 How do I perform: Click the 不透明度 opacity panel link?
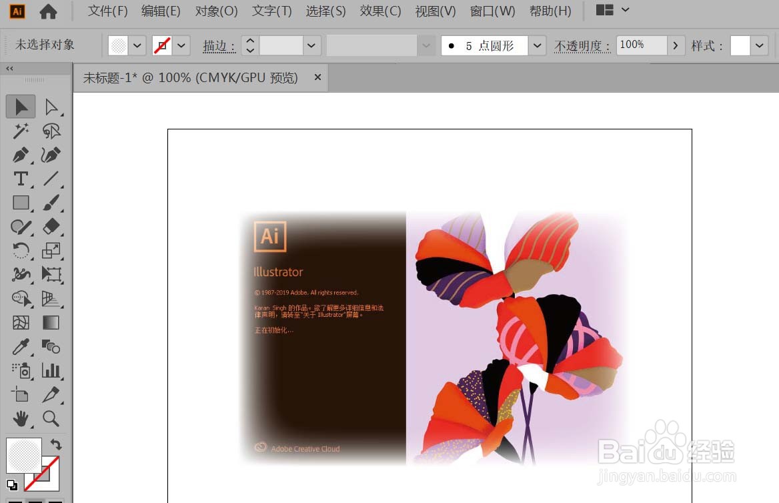click(x=582, y=46)
